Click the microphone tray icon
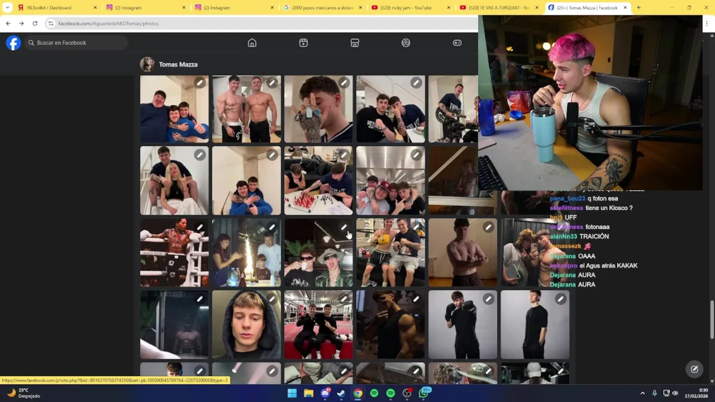This screenshot has height=402, width=715. tap(655, 393)
